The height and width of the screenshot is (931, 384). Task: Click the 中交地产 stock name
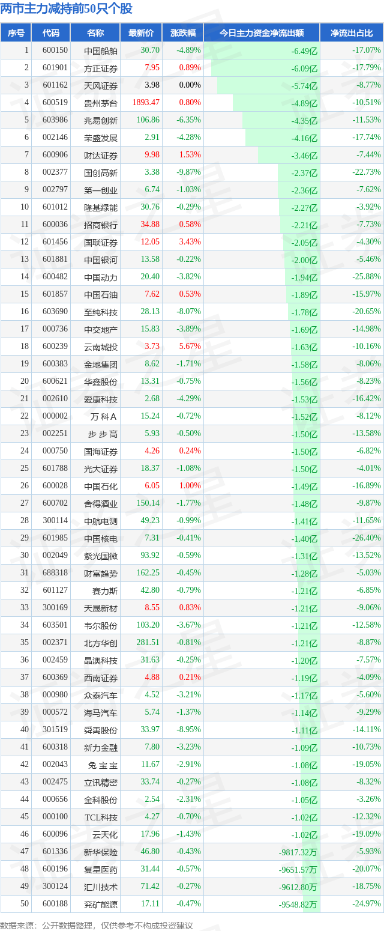(101, 329)
